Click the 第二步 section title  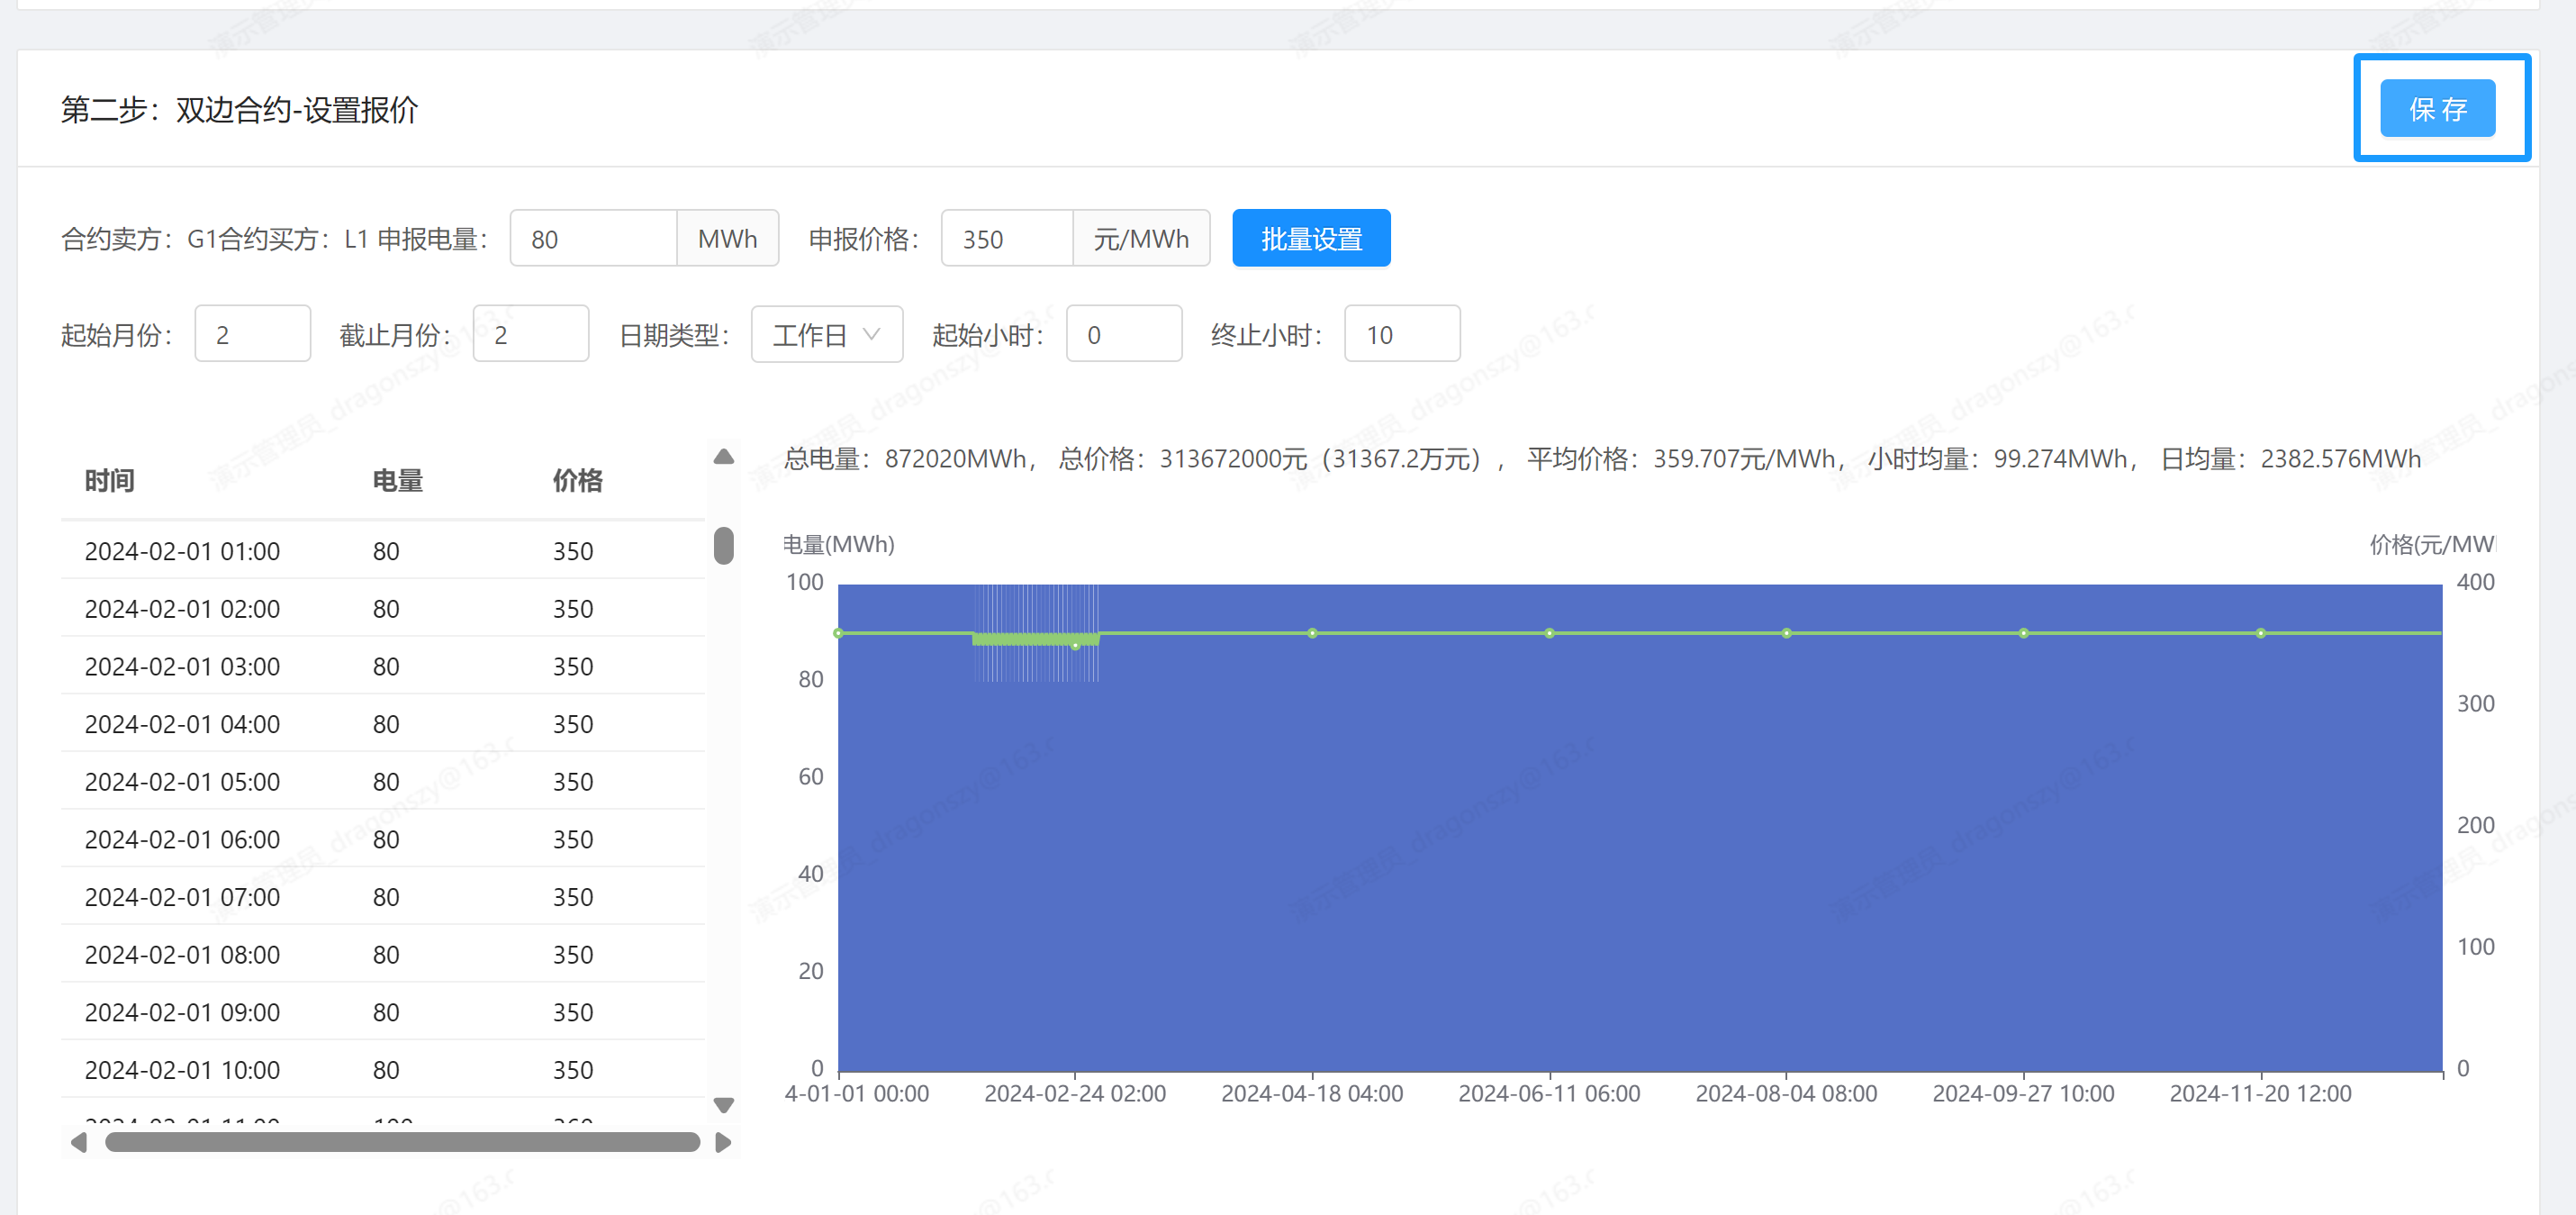pos(239,109)
